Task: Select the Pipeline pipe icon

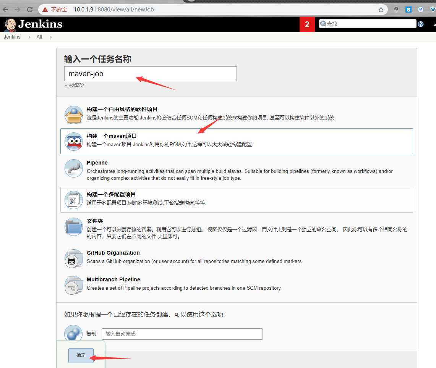Action: pos(74,168)
